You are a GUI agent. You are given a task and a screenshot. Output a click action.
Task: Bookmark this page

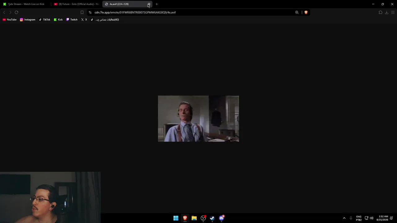(x=82, y=12)
